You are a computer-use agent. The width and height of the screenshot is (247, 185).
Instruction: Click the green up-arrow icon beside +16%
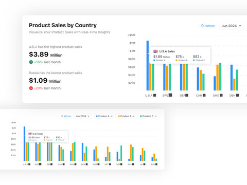click(31, 62)
